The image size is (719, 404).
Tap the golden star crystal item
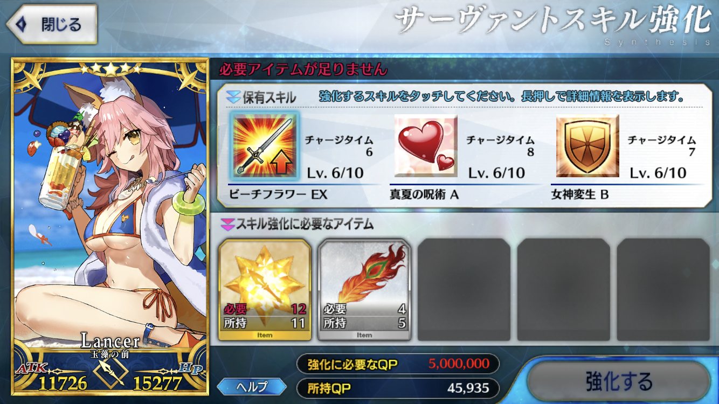265,289
